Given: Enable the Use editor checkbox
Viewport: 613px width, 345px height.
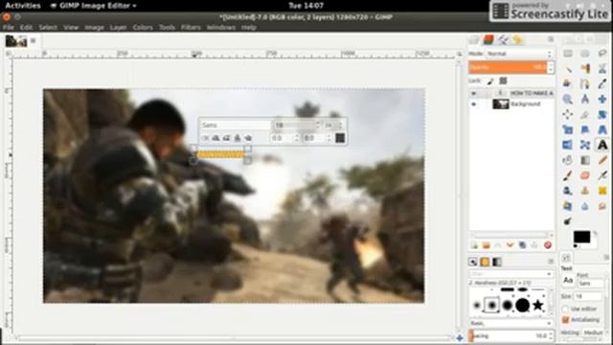Looking at the screenshot, I should point(565,309).
